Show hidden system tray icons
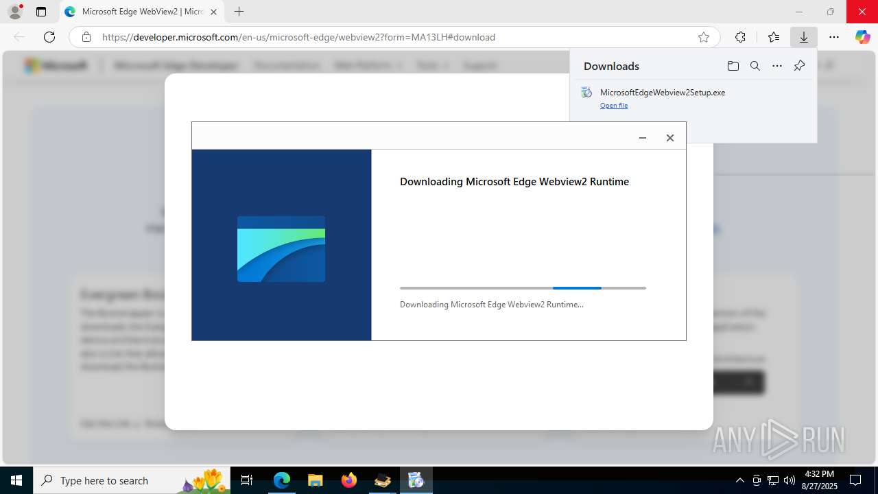878x494 pixels. (x=739, y=480)
